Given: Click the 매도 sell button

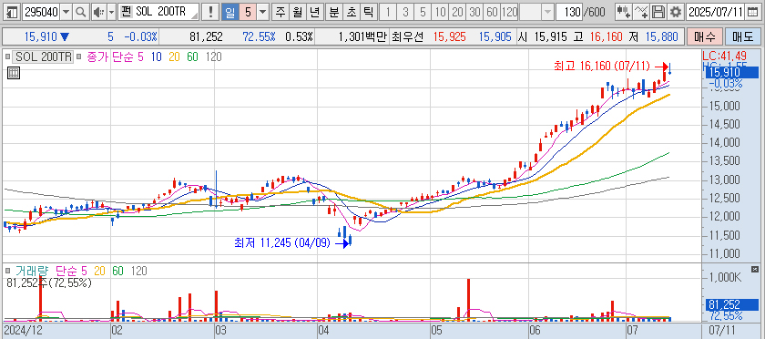Looking at the screenshot, I should coord(743,36).
